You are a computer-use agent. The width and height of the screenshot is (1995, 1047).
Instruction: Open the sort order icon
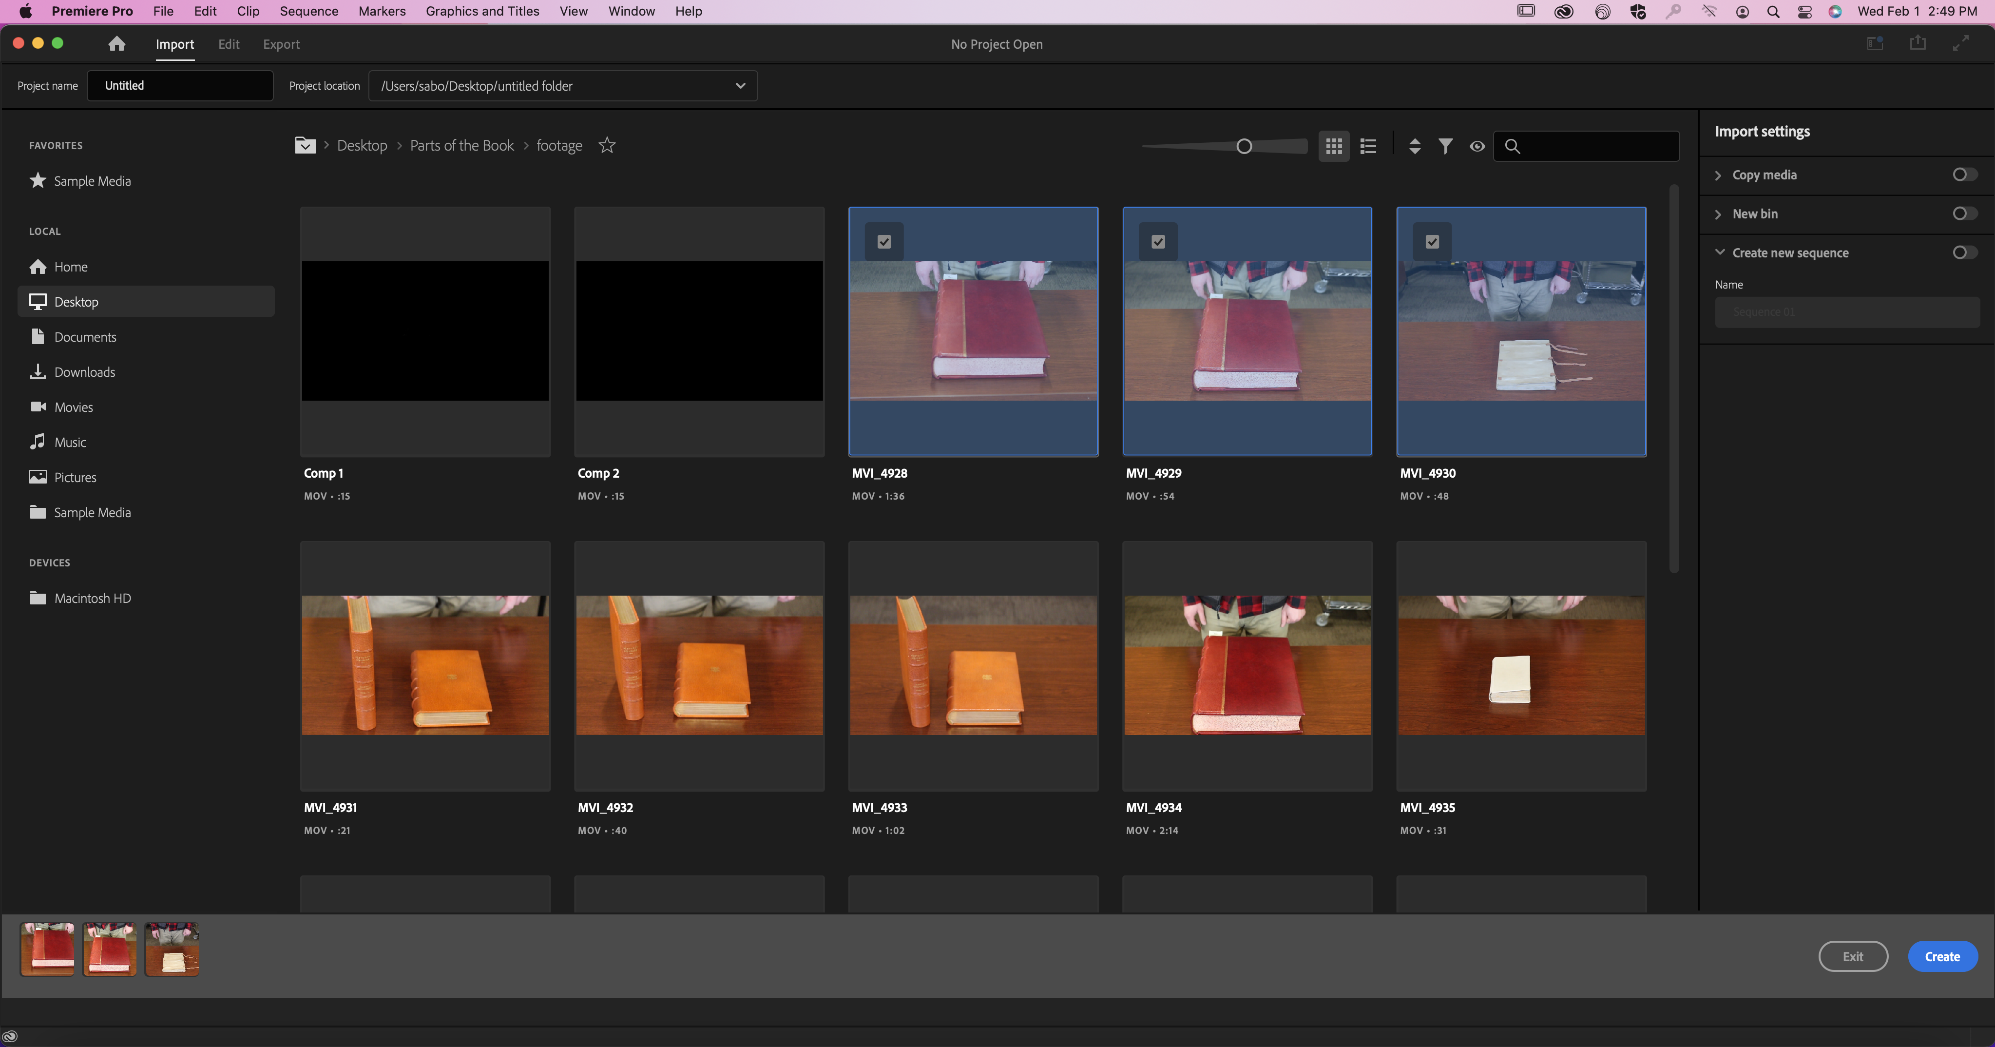[x=1415, y=146]
